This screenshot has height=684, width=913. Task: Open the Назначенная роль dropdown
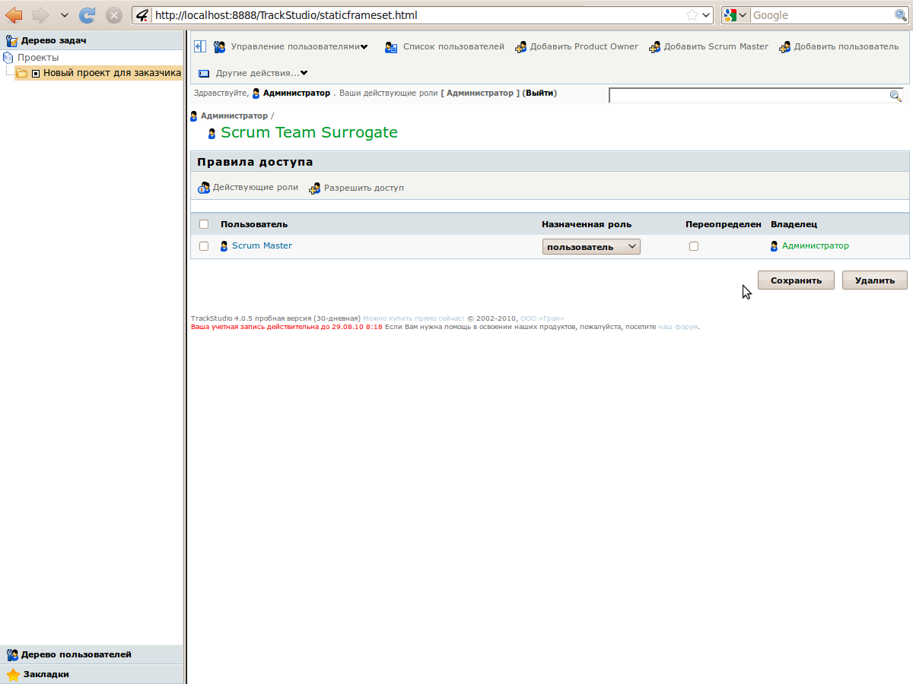pyautogui.click(x=591, y=247)
